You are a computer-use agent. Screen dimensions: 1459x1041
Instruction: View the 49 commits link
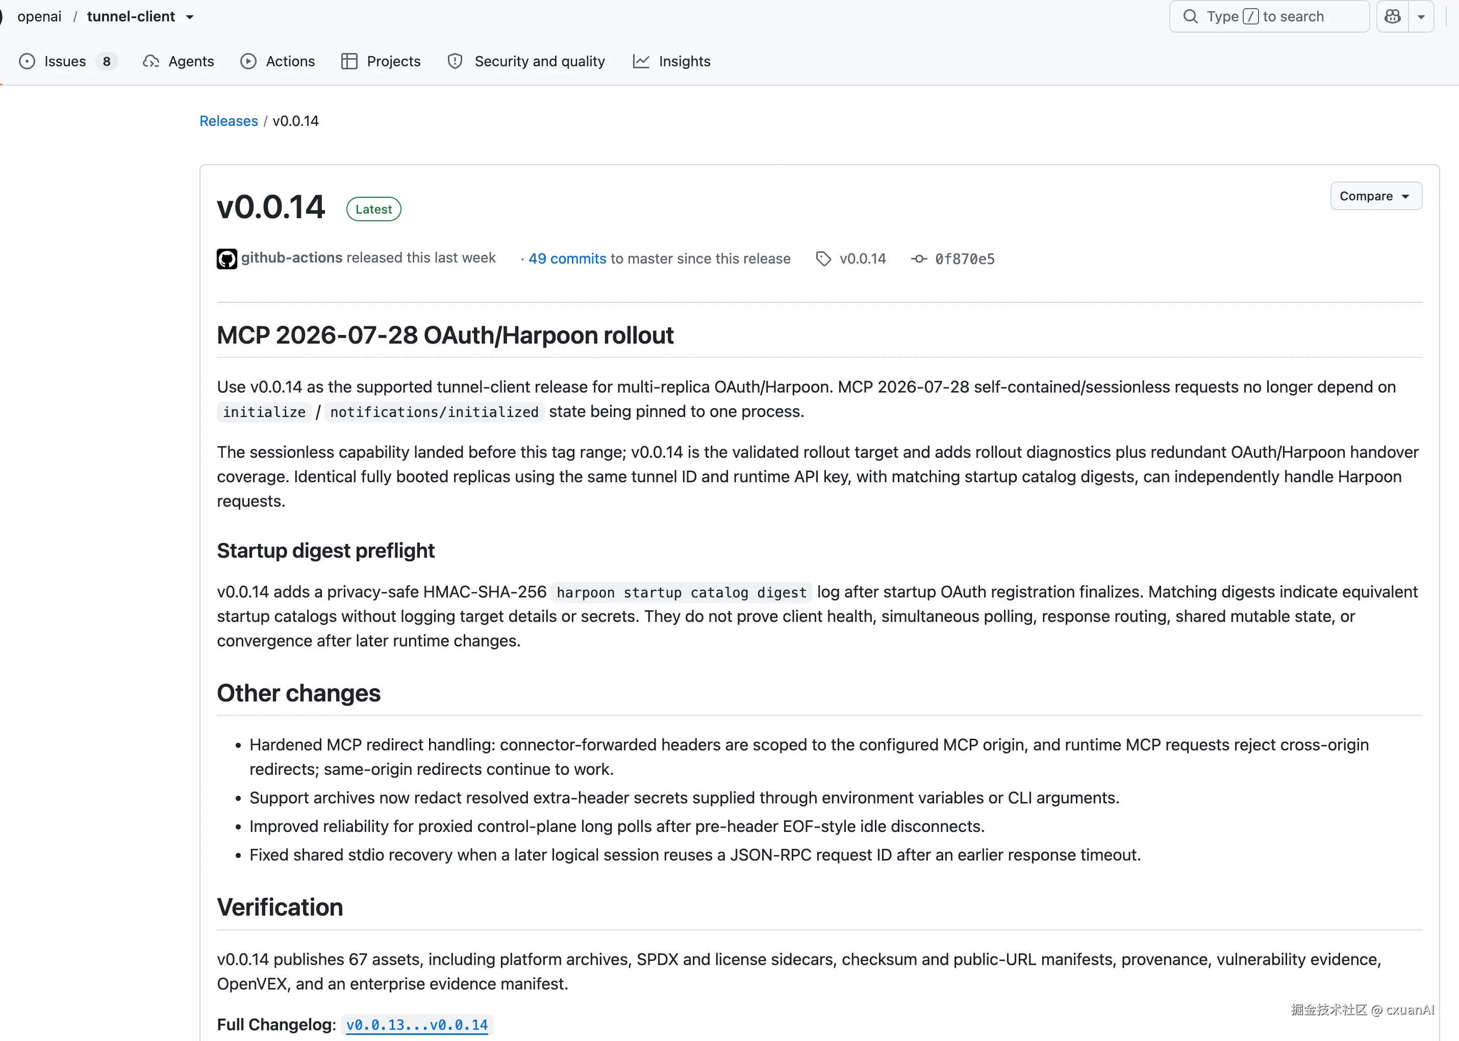(x=568, y=259)
